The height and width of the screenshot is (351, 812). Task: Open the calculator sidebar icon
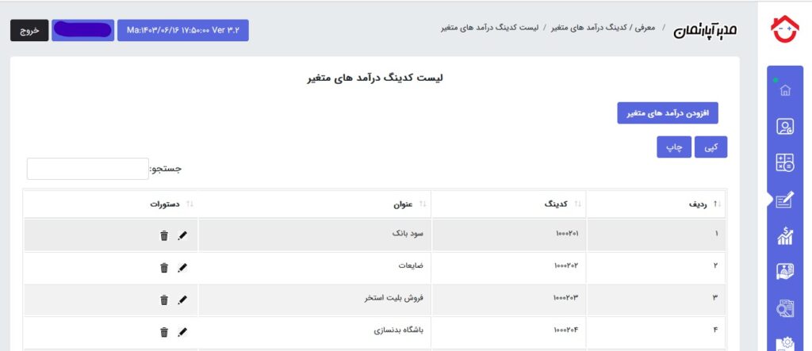pyautogui.click(x=785, y=162)
